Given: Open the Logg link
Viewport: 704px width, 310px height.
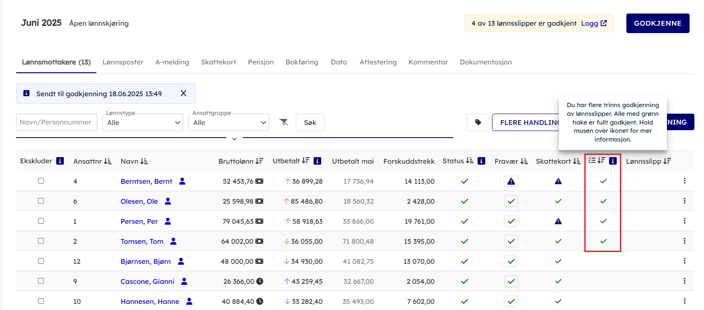Looking at the screenshot, I should pos(593,24).
